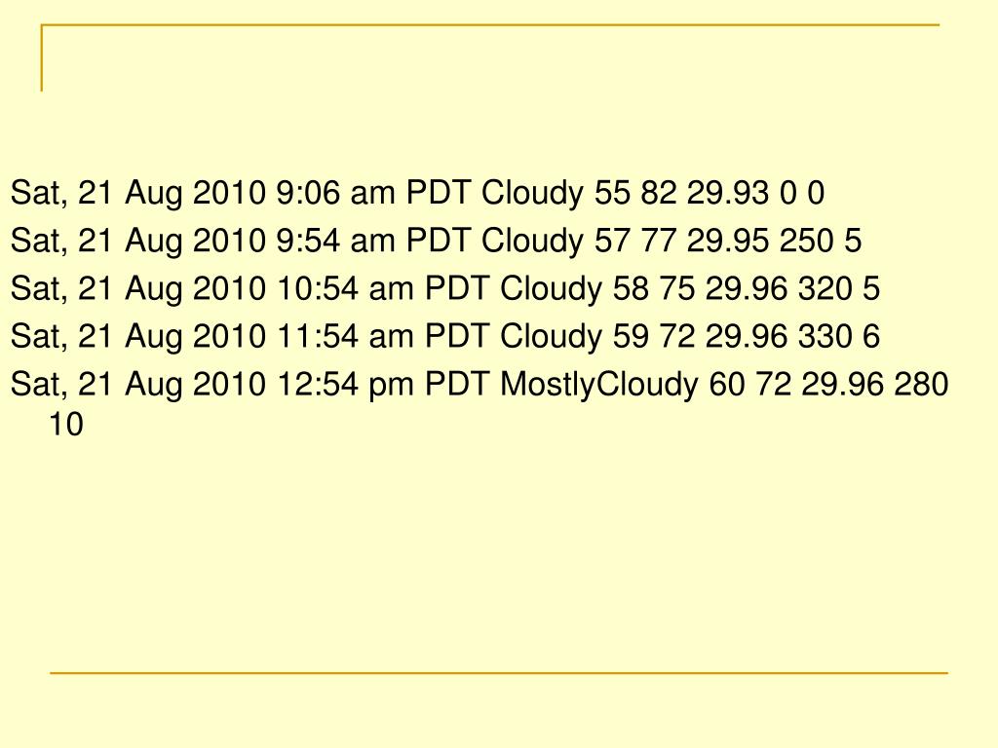Select the wrapped wind speed 10
The image size is (998, 748).
click(66, 425)
